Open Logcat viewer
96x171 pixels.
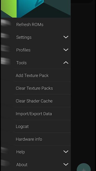[x=43, y=126]
